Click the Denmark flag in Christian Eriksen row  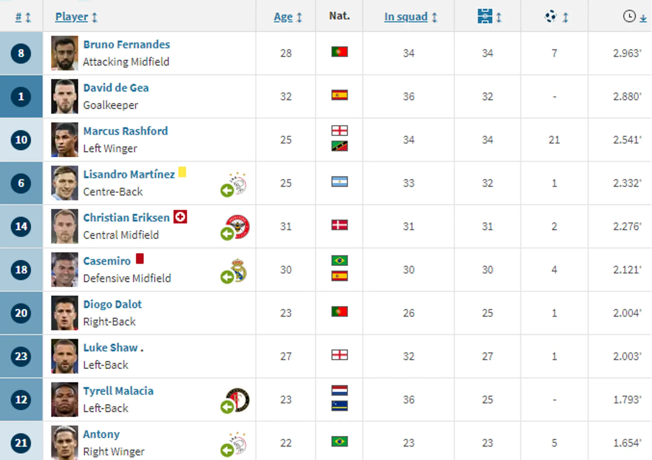[x=339, y=225]
